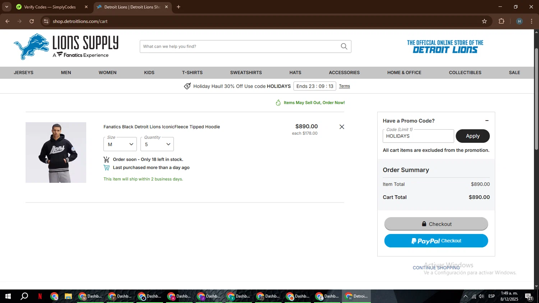Image resolution: width=539 pixels, height=303 pixels.
Task: Open the ACCESSORIES menu
Action: pyautogui.click(x=344, y=73)
